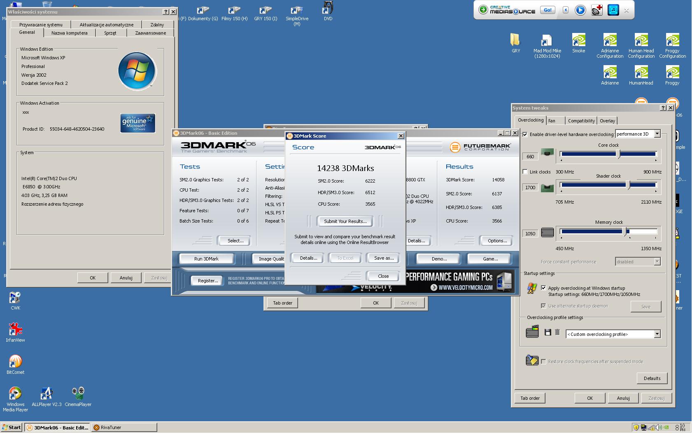This screenshot has height=434, width=692.
Task: Click Close button in 3DMark Score dialog
Action: point(383,276)
